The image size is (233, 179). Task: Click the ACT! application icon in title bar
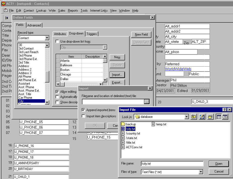tap(3, 4)
